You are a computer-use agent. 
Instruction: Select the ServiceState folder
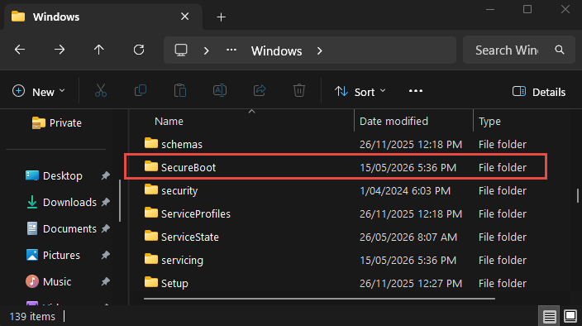coord(336,237)
